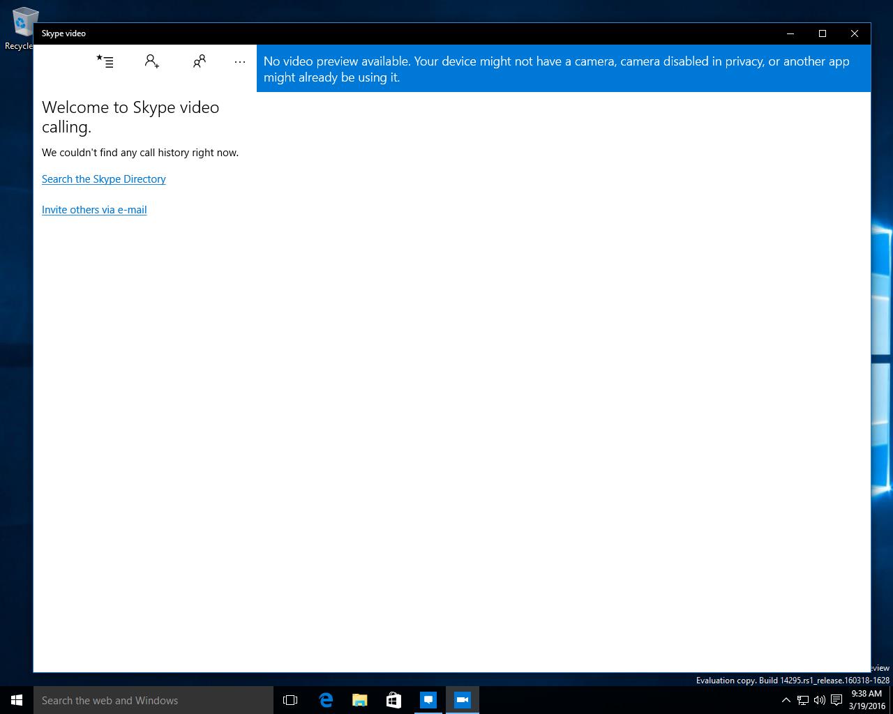Click the call history not found message
893x714 pixels.
pyautogui.click(x=140, y=153)
